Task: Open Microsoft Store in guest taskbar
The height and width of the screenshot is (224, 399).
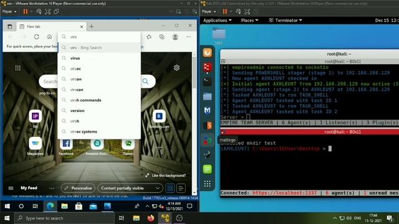Action: [x=79, y=206]
